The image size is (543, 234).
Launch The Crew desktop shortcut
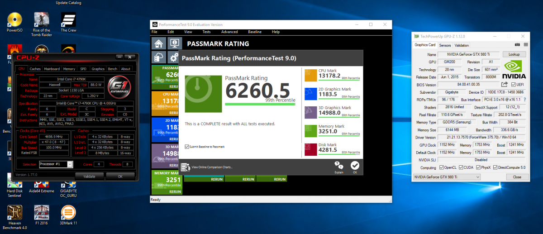tap(69, 23)
